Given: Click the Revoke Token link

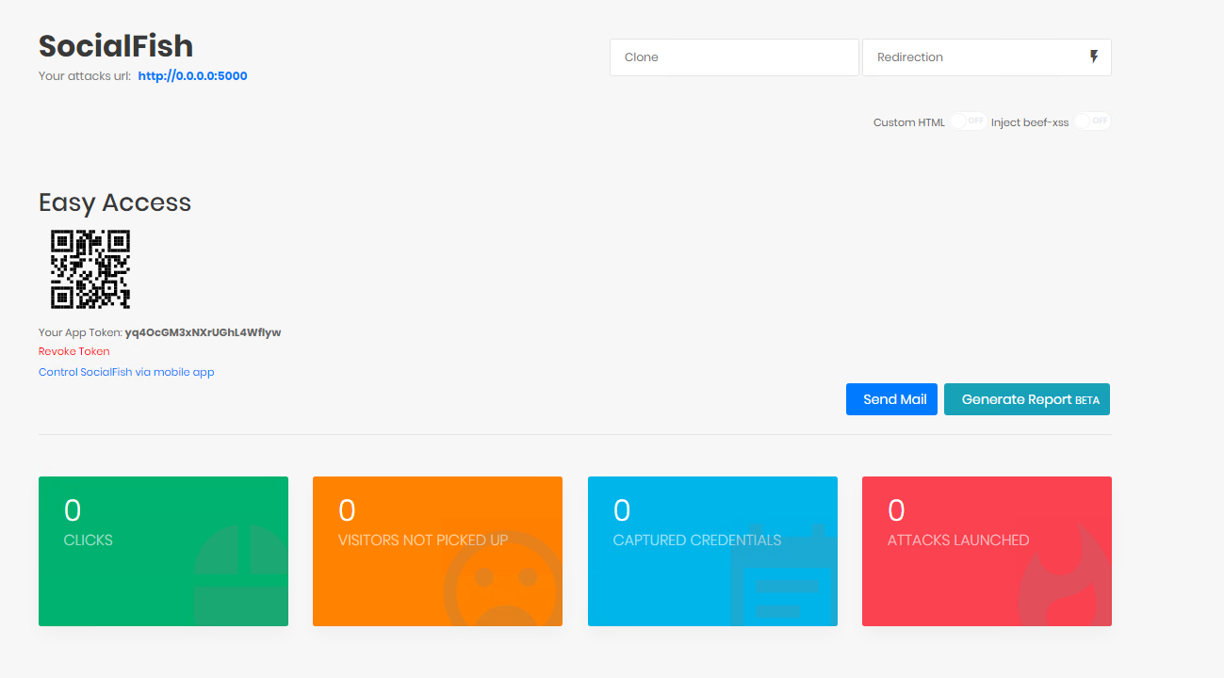Looking at the screenshot, I should click(74, 351).
